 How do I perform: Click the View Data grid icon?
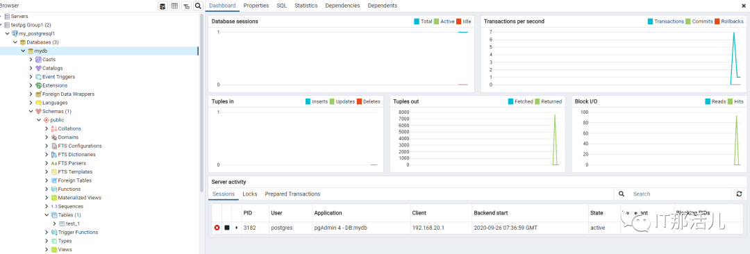(x=174, y=6)
